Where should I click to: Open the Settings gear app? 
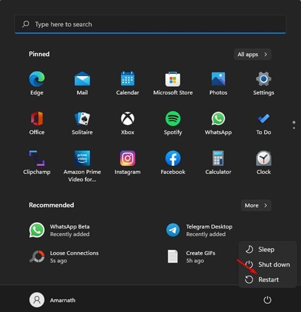[264, 83]
